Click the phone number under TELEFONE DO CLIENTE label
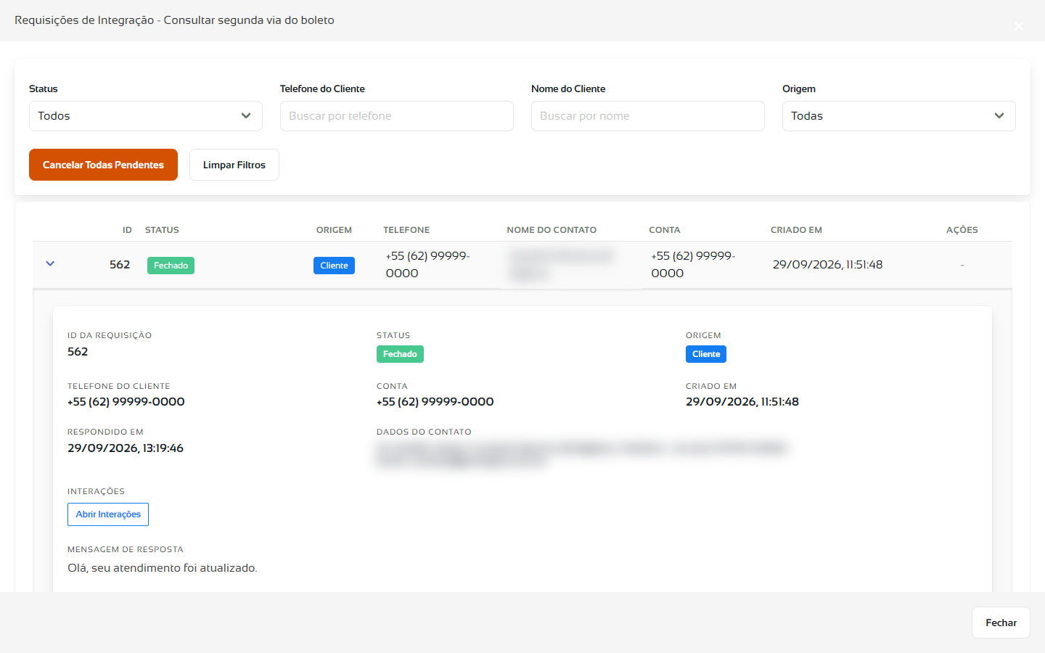 [126, 402]
